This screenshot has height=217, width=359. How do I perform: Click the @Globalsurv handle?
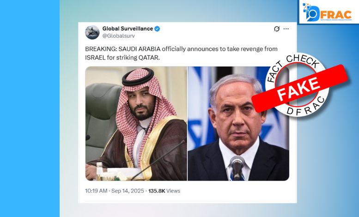pos(118,36)
